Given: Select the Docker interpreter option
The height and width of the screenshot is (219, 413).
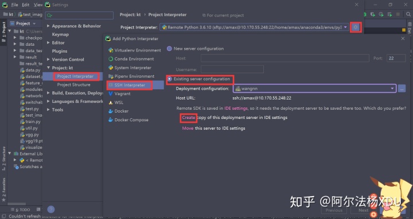Looking at the screenshot, I should pos(119,111).
